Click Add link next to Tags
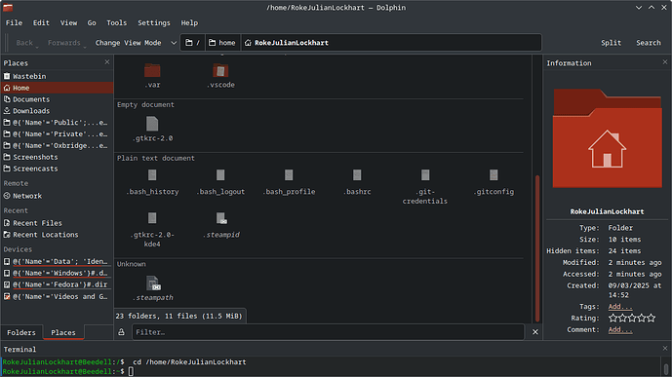Viewport: 672px width, 377px height. [x=619, y=307]
